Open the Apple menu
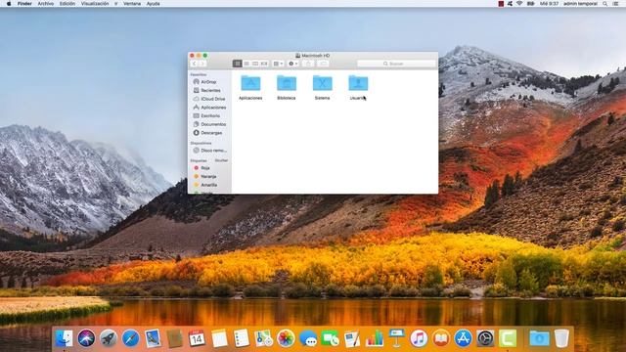 coord(9,4)
